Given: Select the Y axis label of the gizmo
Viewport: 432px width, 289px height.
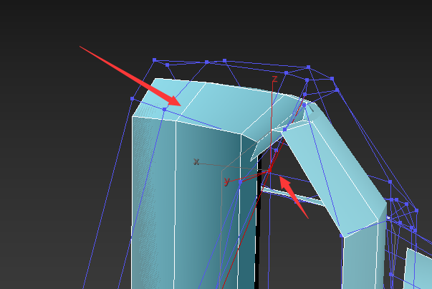Looking at the screenshot, I should tap(226, 181).
